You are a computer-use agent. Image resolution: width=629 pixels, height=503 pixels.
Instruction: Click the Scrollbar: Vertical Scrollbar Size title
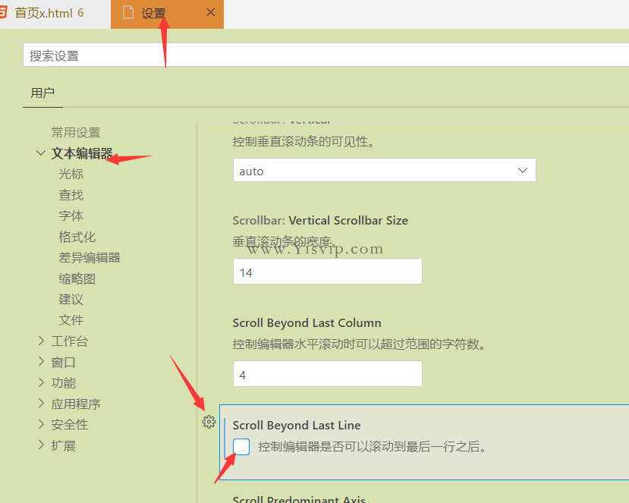tap(320, 220)
